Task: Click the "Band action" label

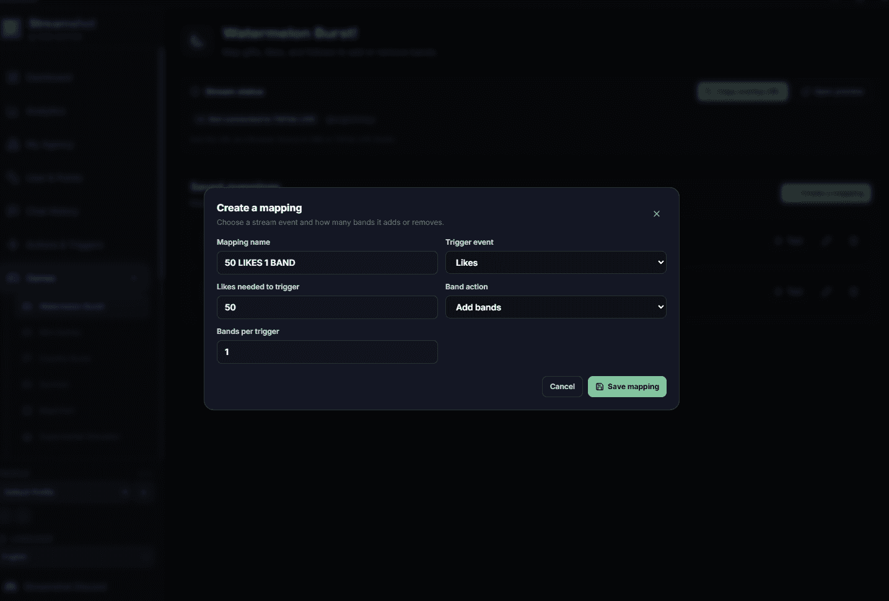Action: pos(466,287)
